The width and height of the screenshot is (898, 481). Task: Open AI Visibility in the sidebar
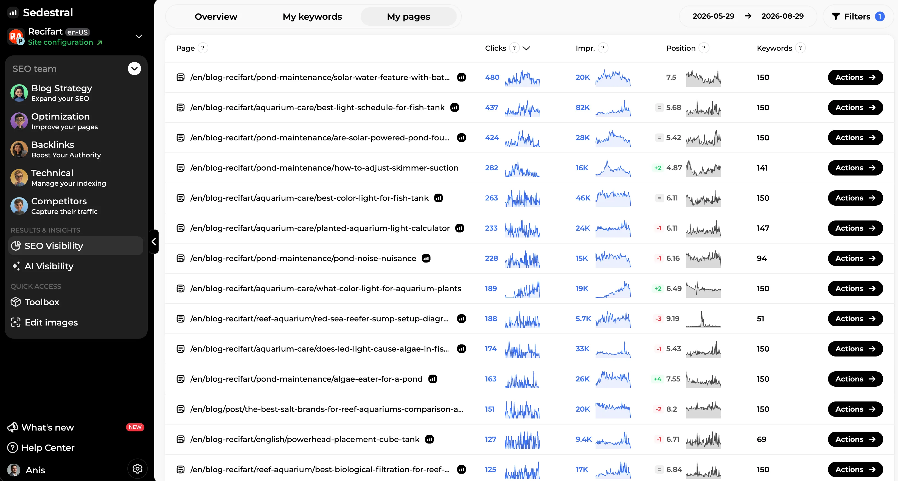[76, 266]
